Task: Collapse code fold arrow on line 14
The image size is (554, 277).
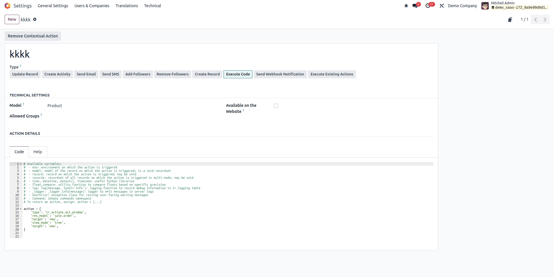Action: click(x=21, y=209)
